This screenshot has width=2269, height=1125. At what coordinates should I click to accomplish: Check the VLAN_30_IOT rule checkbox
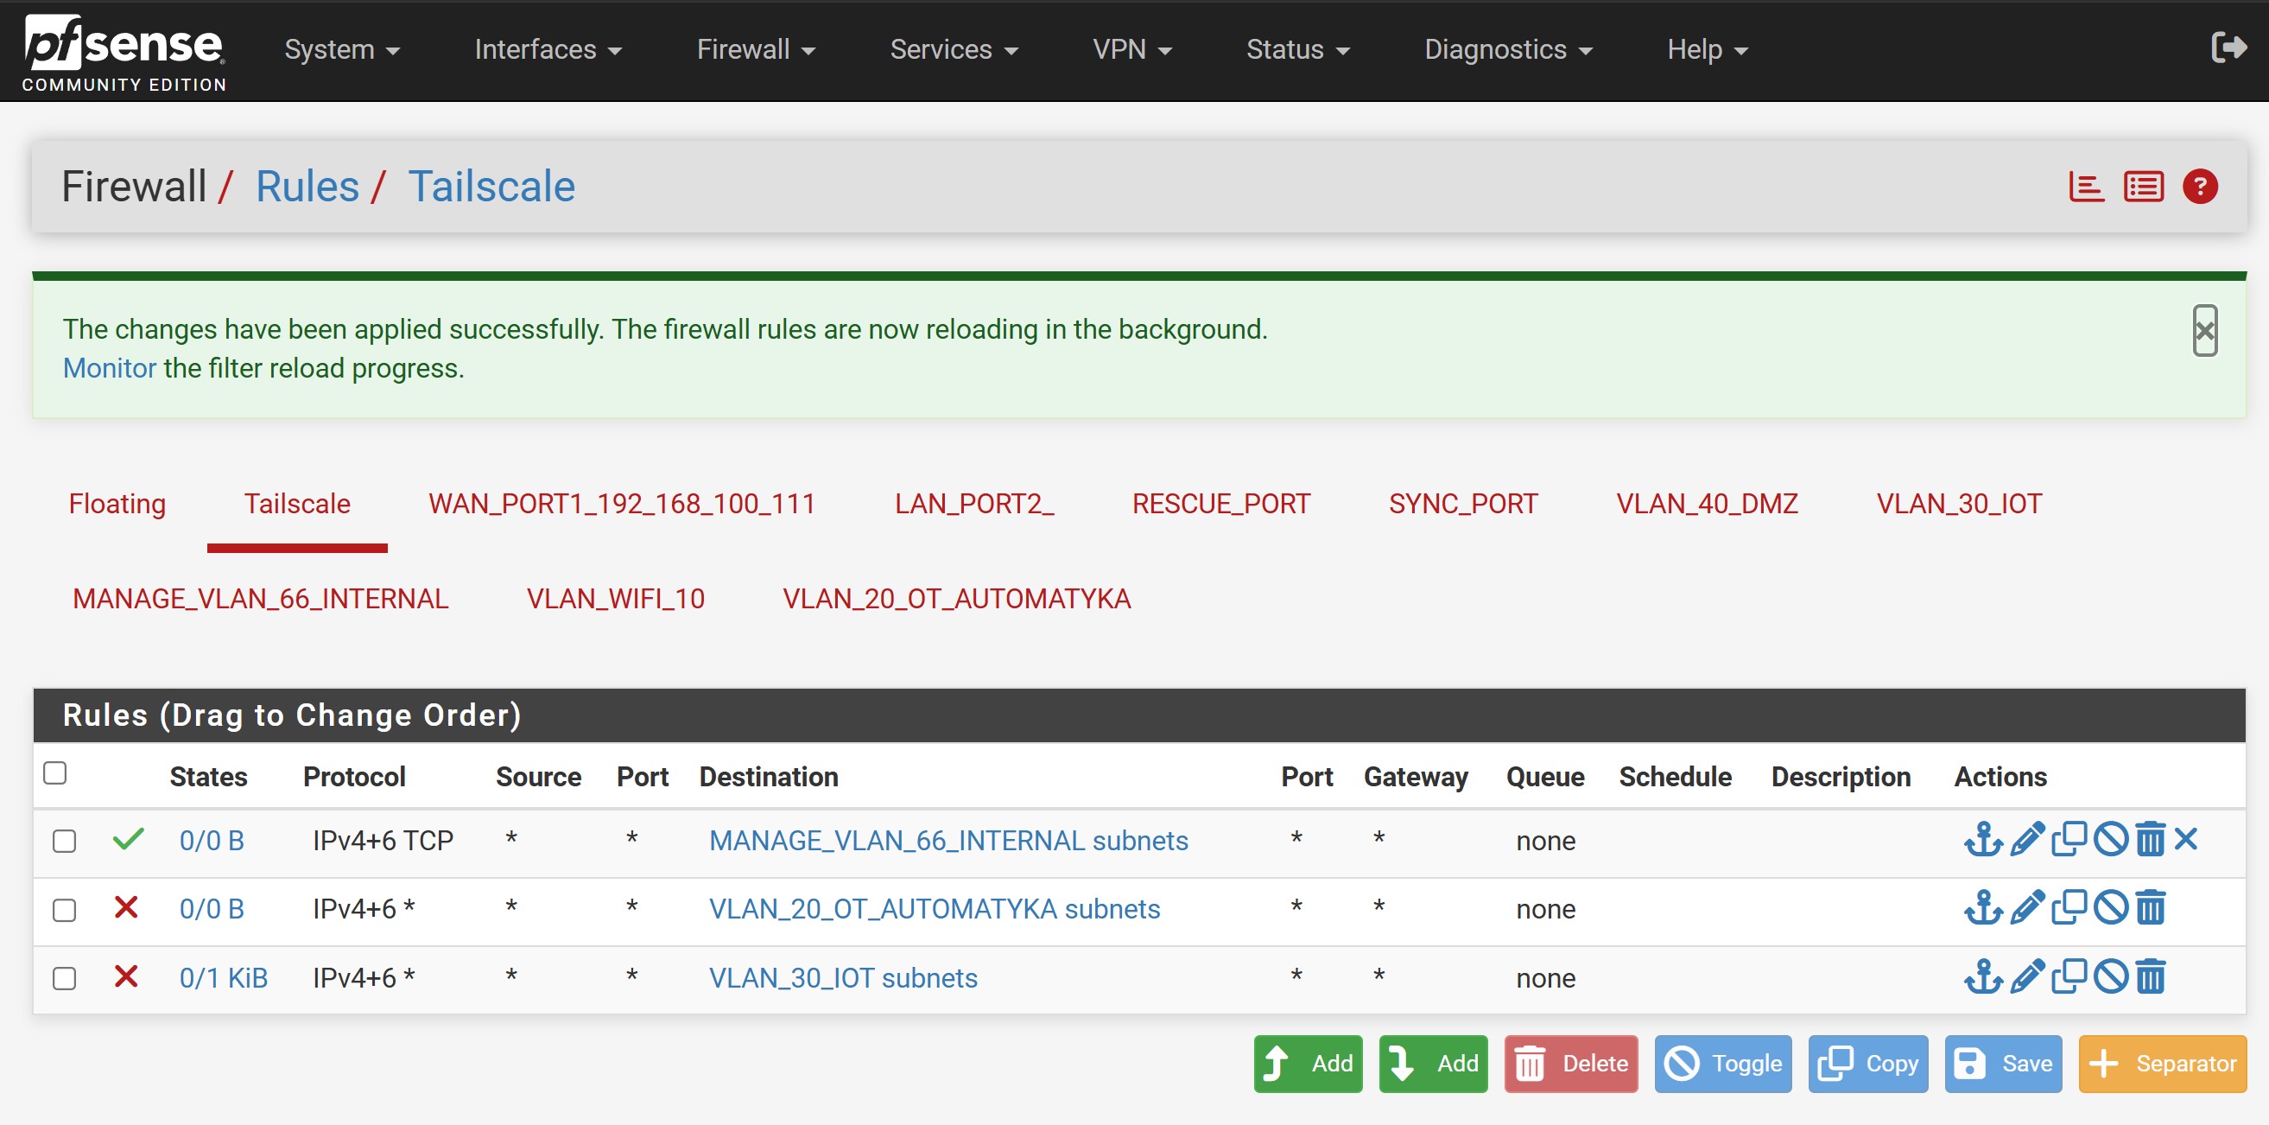pos(64,979)
